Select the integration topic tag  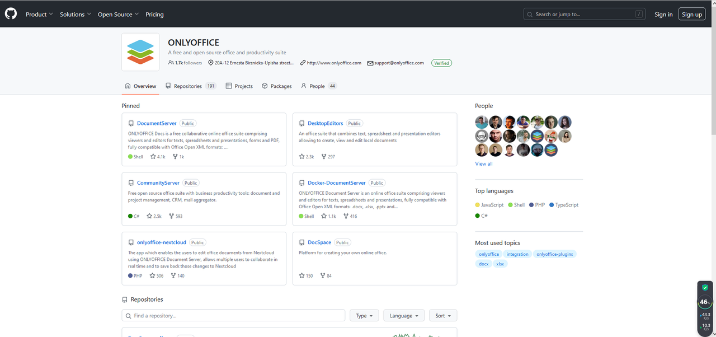[x=517, y=254]
